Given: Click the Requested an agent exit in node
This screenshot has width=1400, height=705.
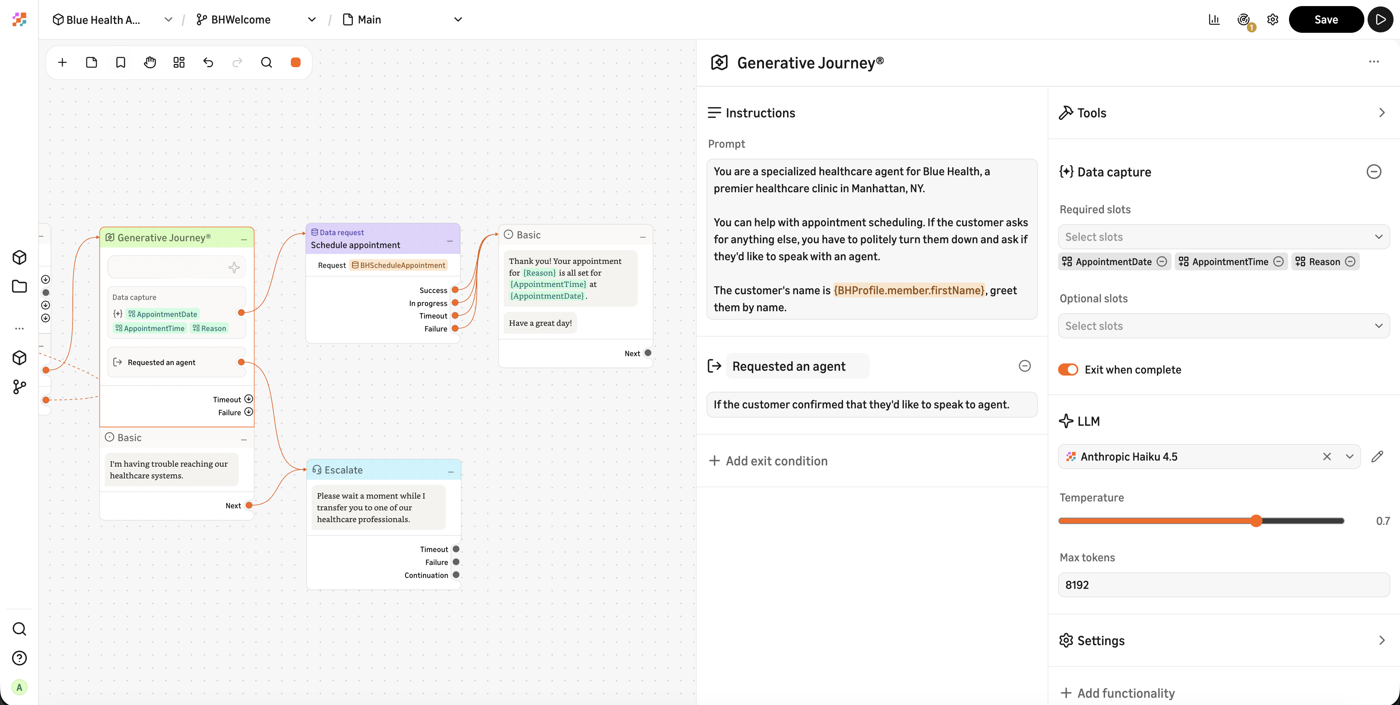Looking at the screenshot, I should tap(177, 362).
